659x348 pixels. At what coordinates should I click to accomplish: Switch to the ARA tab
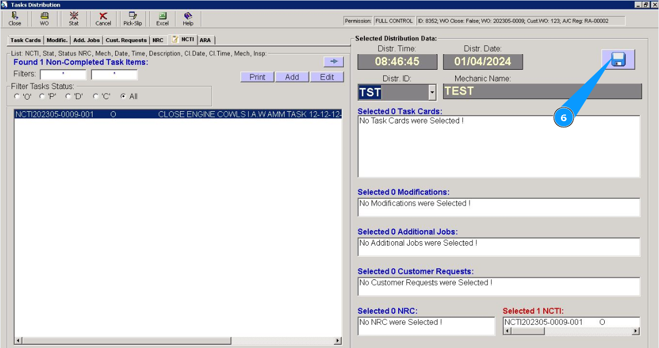pyautogui.click(x=205, y=40)
